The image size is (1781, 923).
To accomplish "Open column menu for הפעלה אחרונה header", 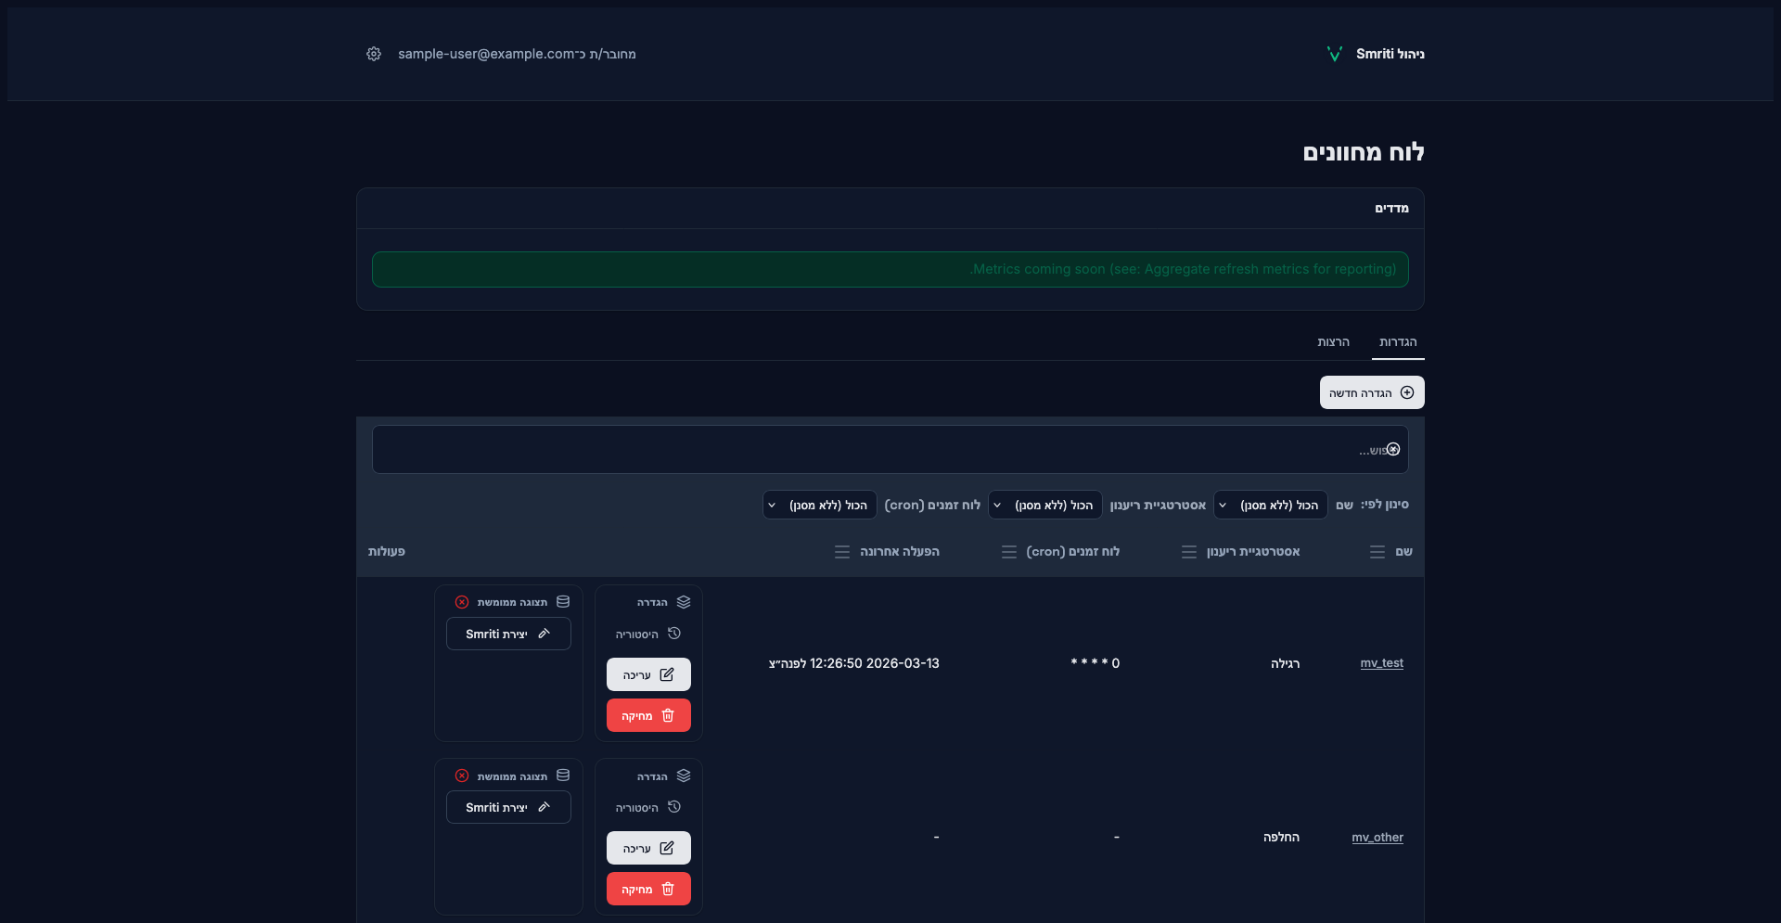I will pyautogui.click(x=842, y=552).
